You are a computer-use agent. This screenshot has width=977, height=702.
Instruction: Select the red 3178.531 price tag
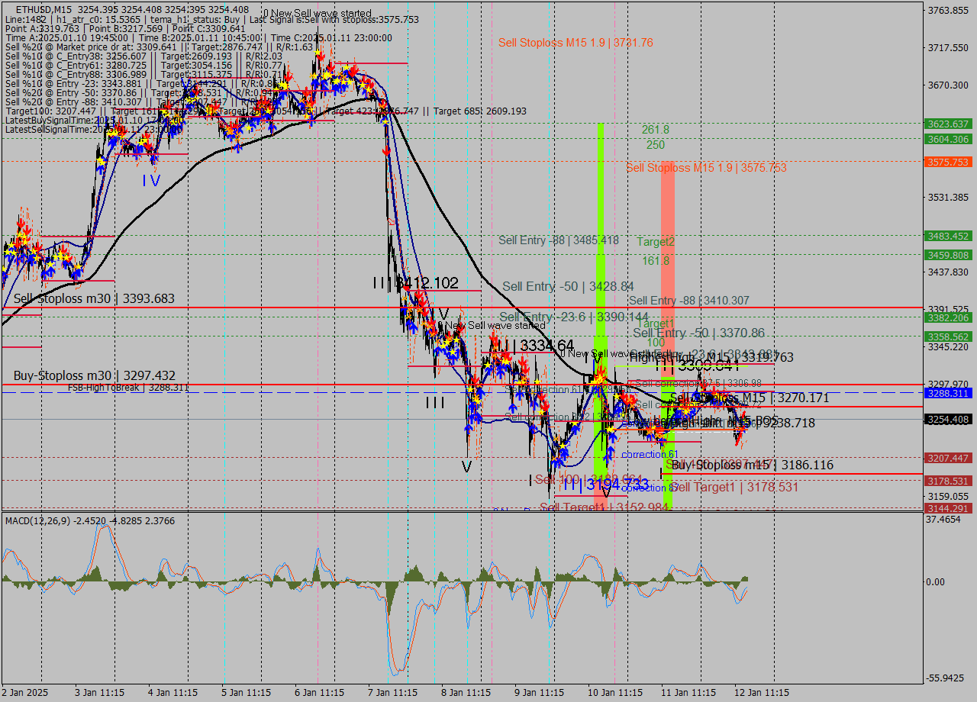pyautogui.click(x=948, y=481)
